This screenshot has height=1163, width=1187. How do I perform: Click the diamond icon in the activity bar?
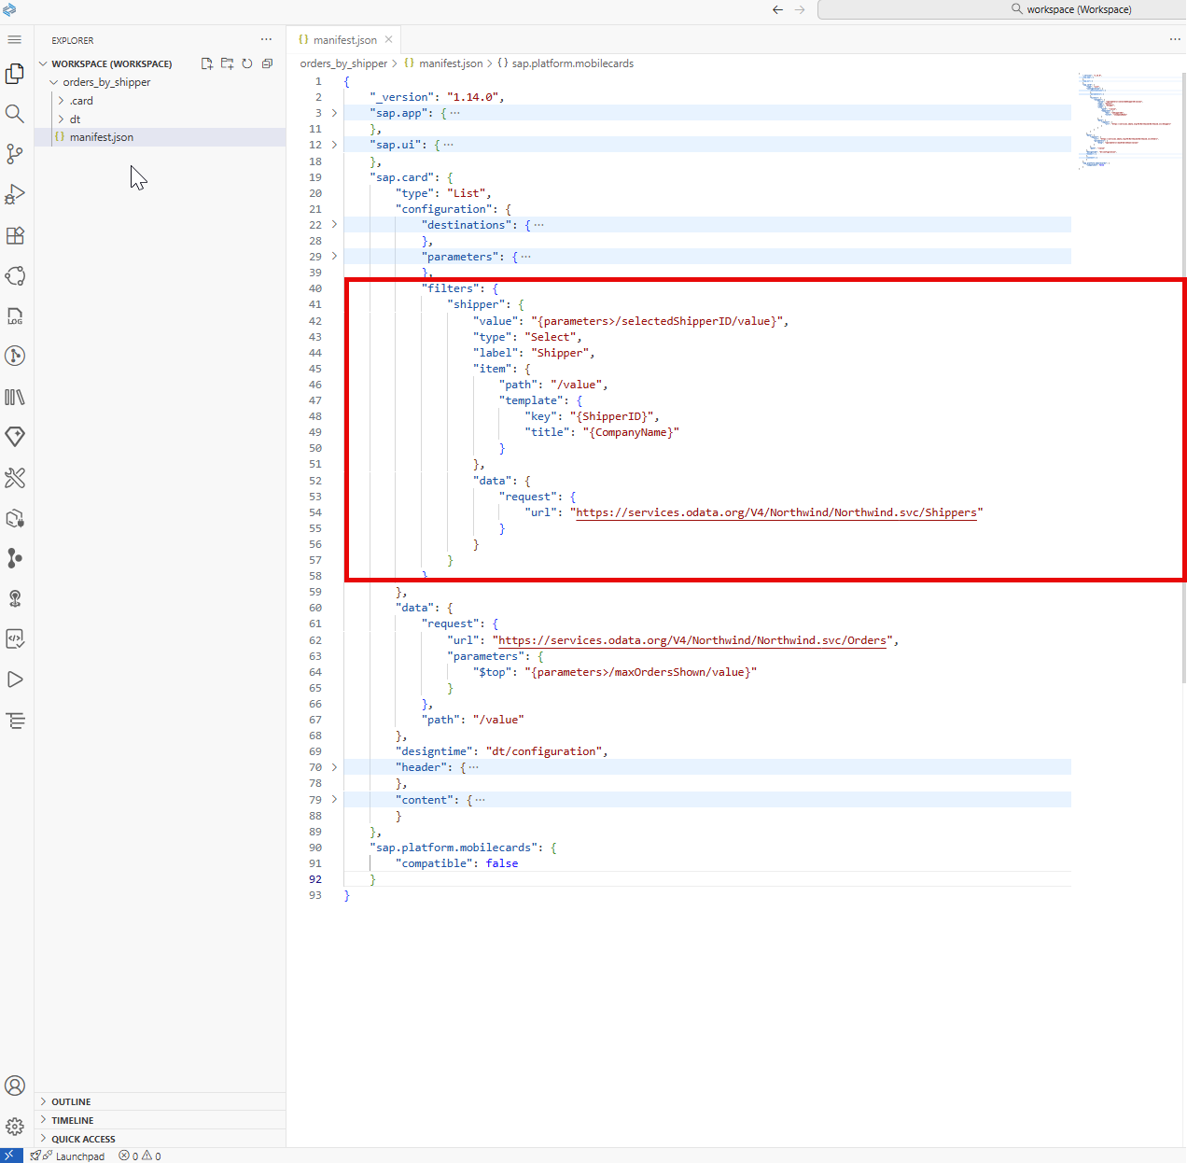15,437
